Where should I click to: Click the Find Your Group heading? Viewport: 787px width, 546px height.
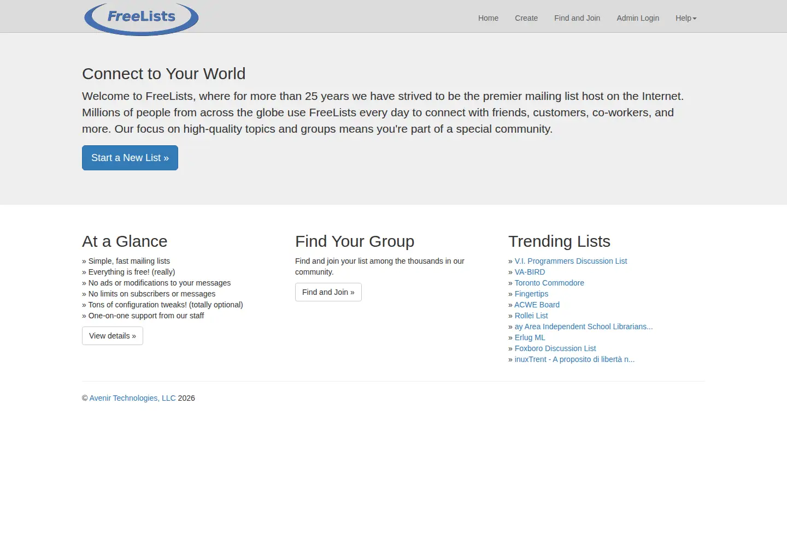pos(355,241)
